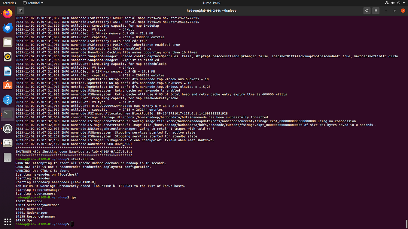Expand the system status menu arrow
The width and height of the screenshot is (408, 229).
tap(404, 3)
